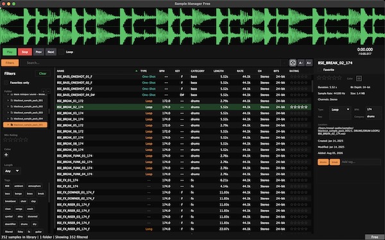The height and width of the screenshot is (240, 385).
Task: Expand the blackout_sample_pack_004 folder
Action: coord(8,119)
